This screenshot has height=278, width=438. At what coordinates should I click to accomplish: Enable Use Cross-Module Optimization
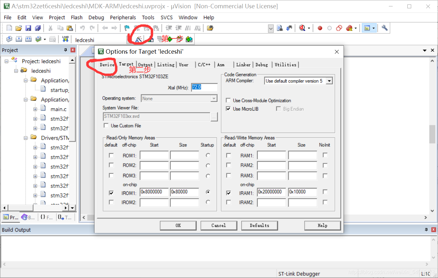click(228, 100)
